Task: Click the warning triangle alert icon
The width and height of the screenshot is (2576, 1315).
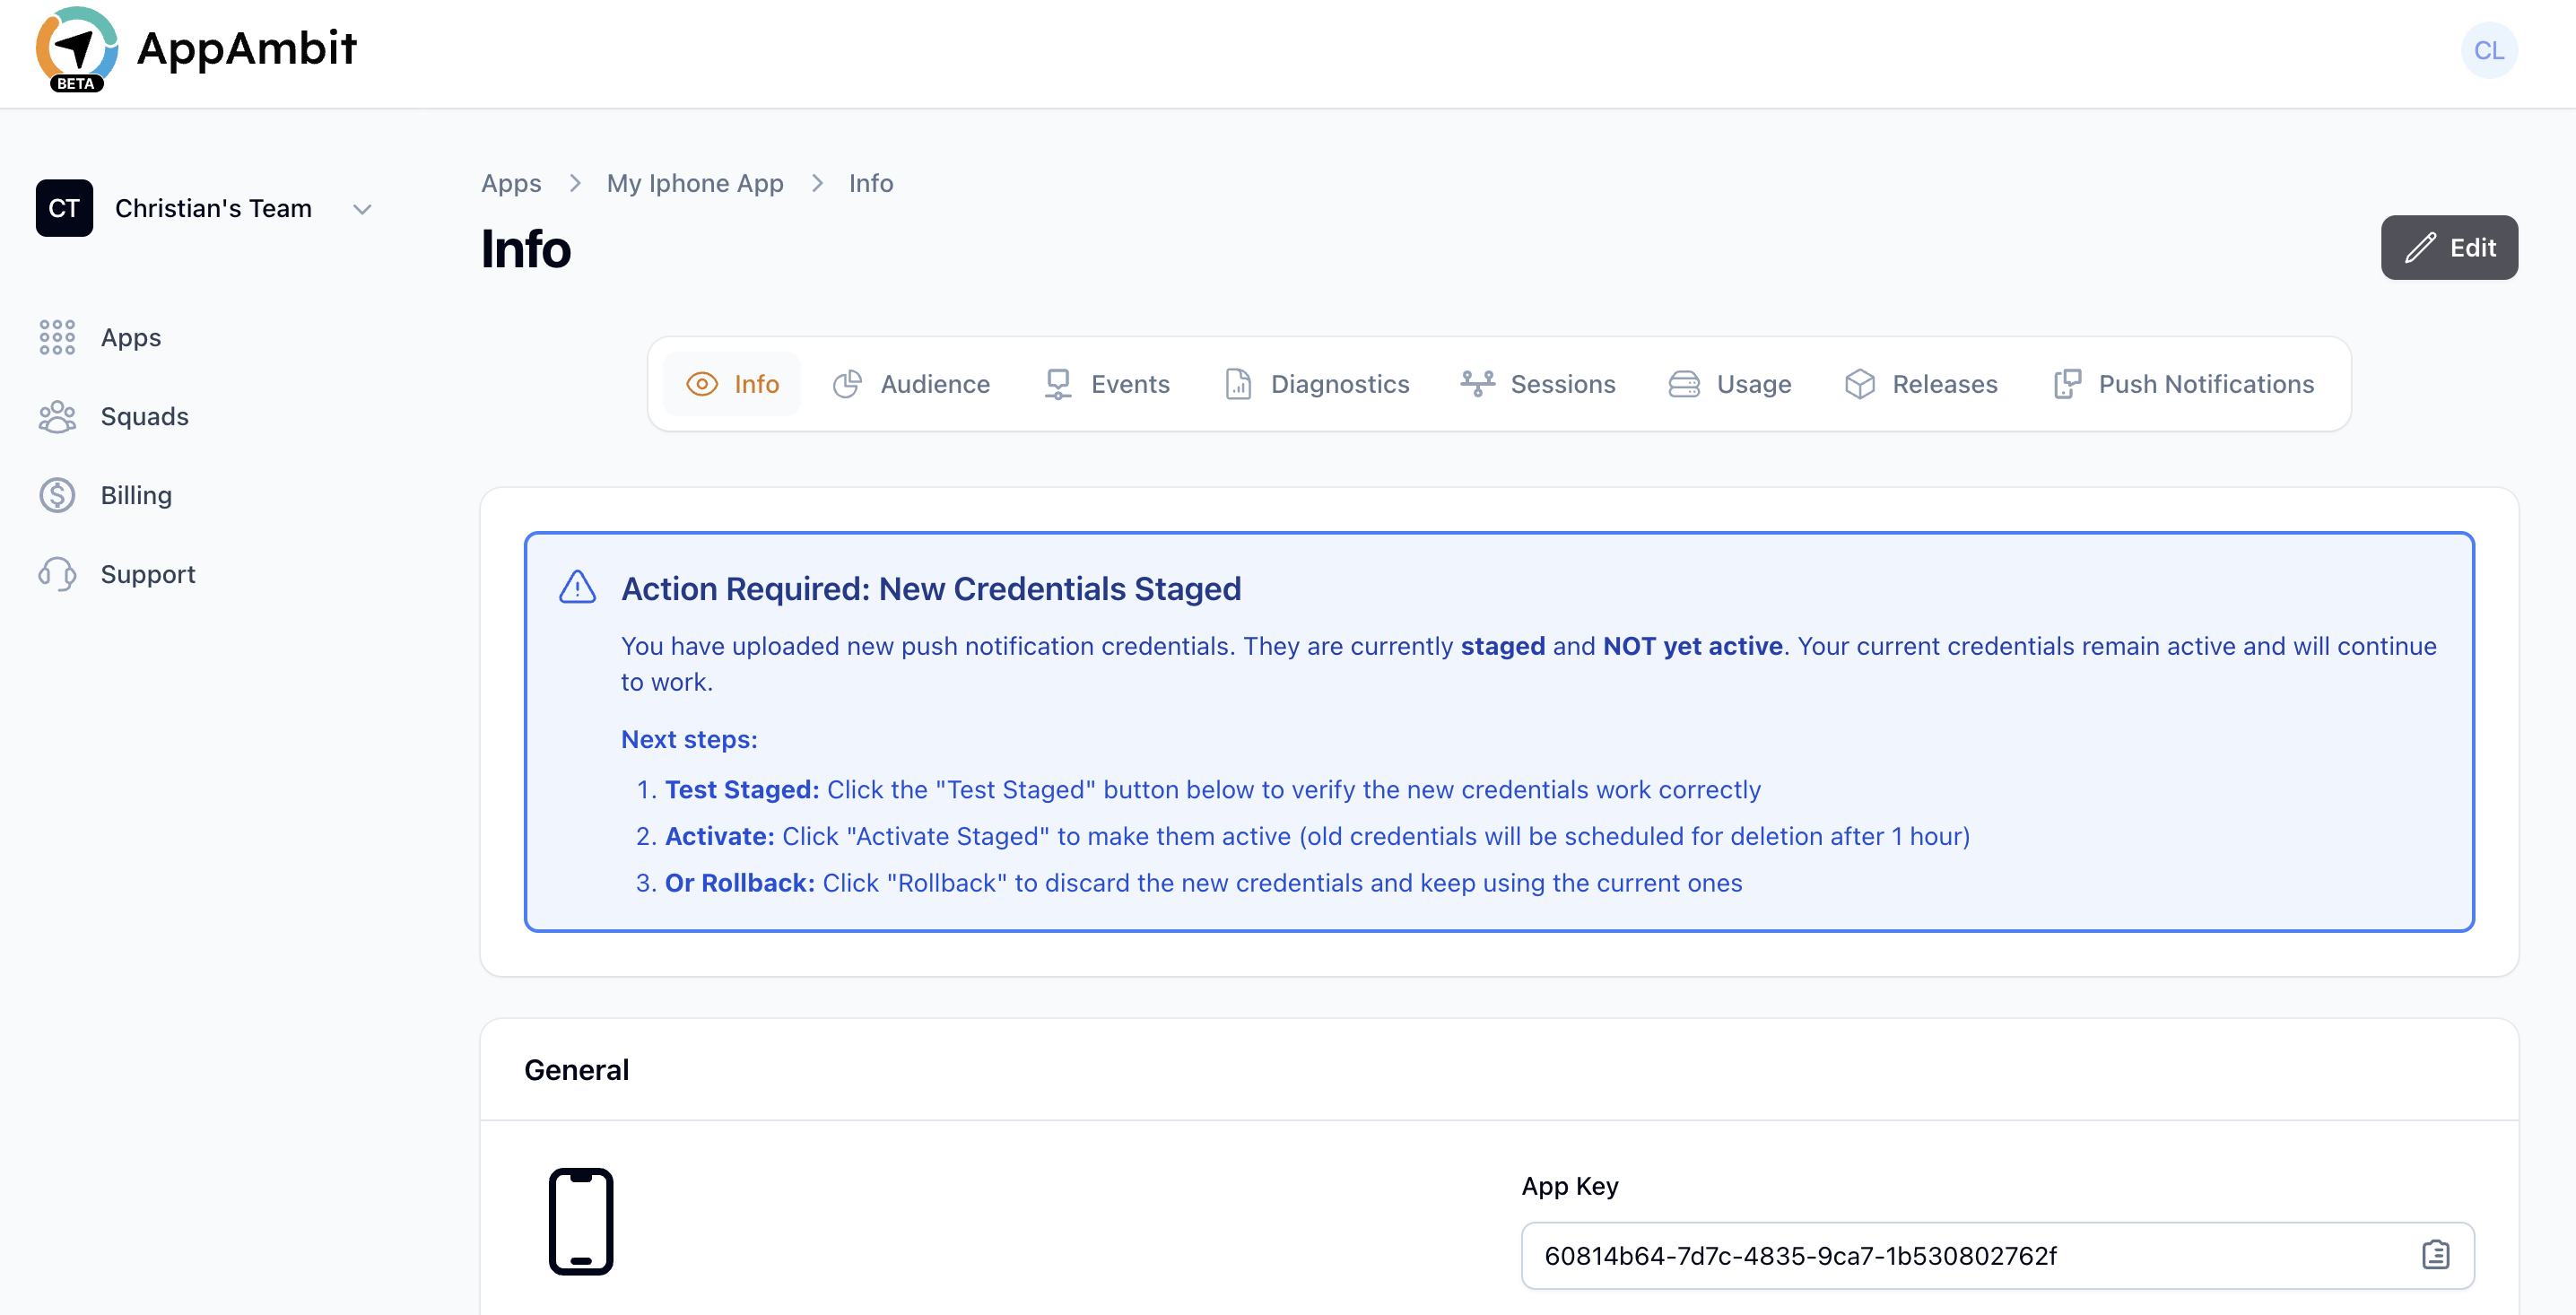Action: point(577,588)
